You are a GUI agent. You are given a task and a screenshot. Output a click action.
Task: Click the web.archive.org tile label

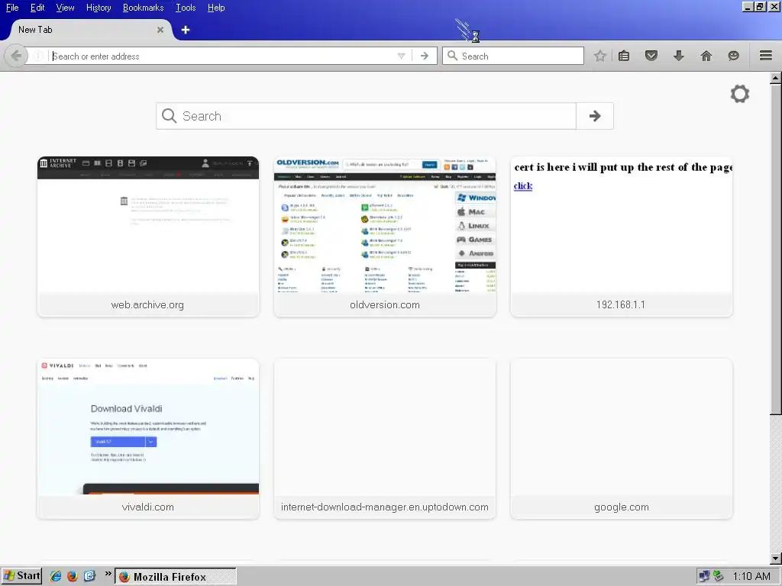147,304
